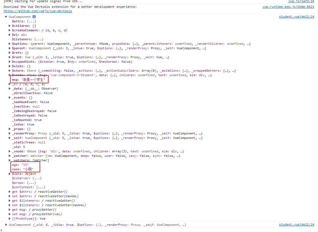
Task: Expand the _data Observer property
Action: pos(10,89)
